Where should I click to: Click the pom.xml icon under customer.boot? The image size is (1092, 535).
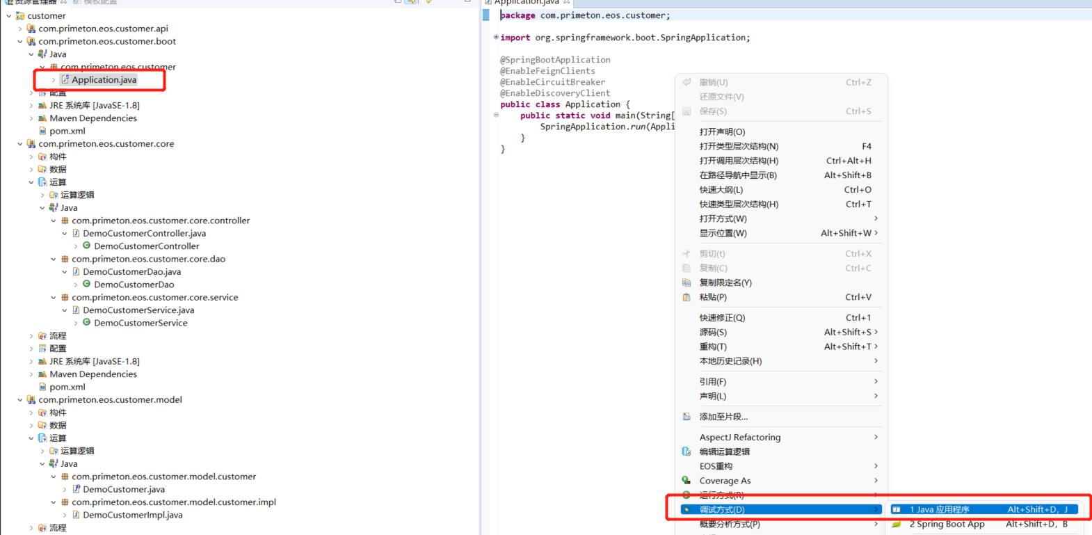click(x=43, y=131)
